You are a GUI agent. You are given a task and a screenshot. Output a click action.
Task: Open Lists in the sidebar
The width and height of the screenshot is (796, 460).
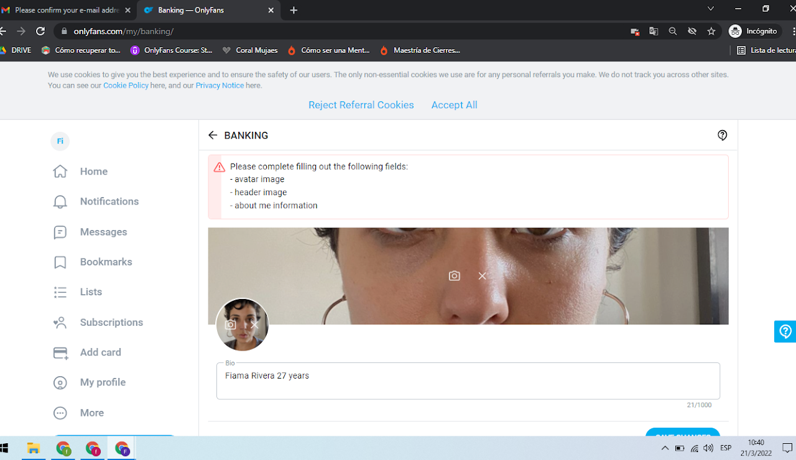click(x=78, y=292)
